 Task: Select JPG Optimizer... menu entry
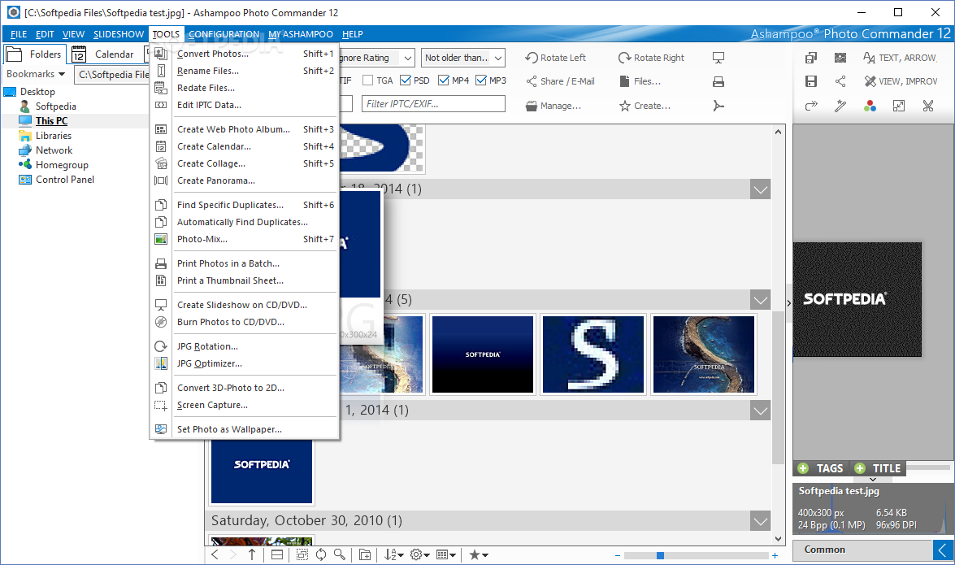244,363
